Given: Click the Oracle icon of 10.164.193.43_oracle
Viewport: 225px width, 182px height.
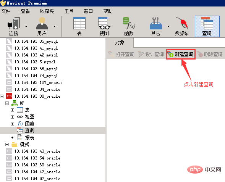Looking at the screenshot, I should 9,151.
